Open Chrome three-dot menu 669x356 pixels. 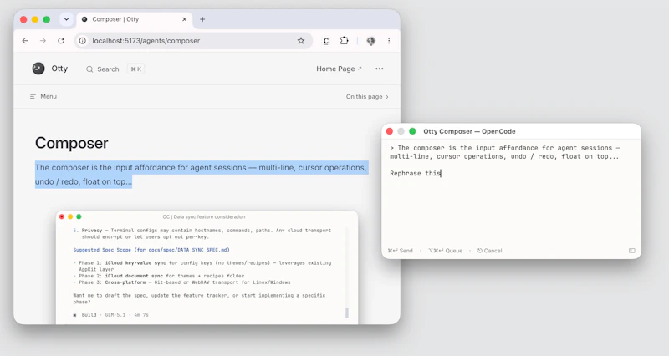[389, 41]
